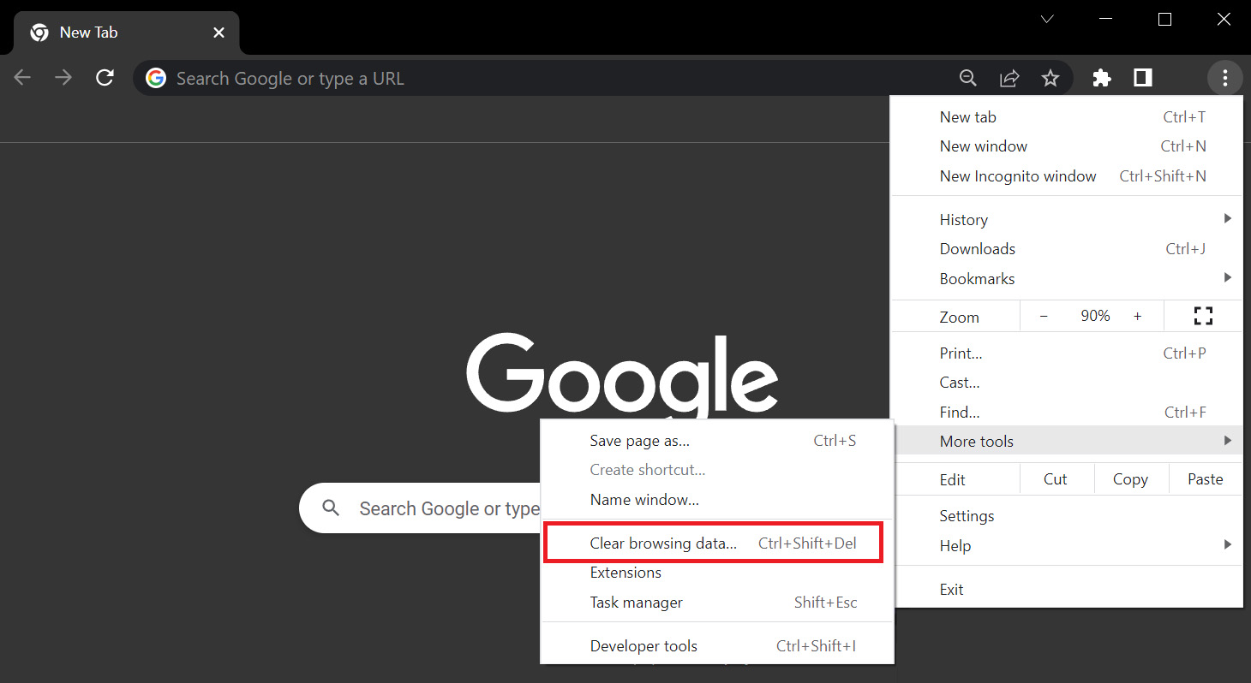1251x683 pixels.
Task: Click the back navigation arrow
Action: point(22,77)
